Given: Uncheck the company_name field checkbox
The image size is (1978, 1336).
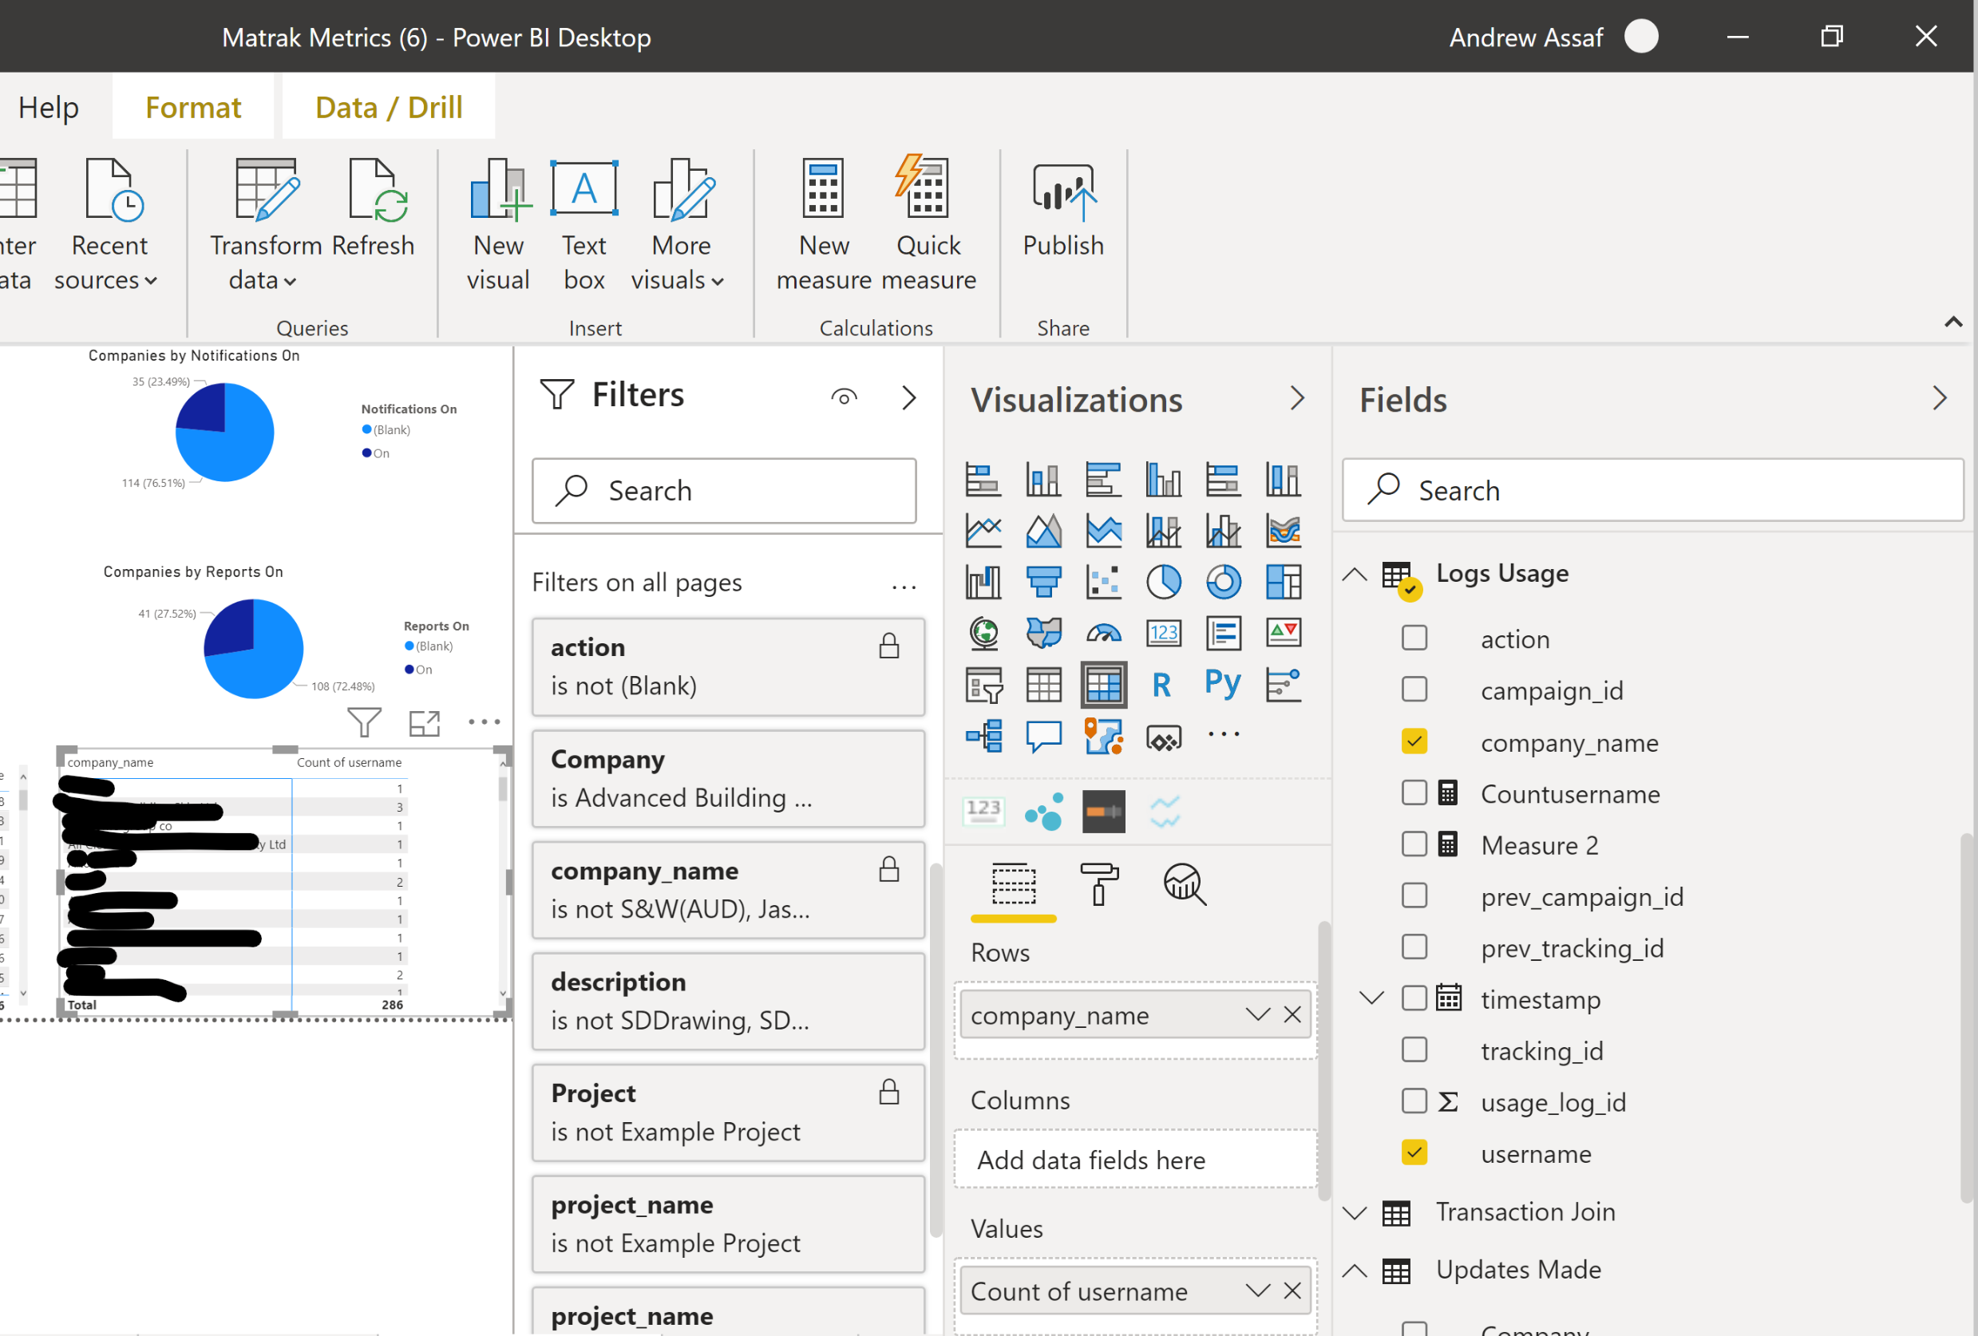Looking at the screenshot, I should pyautogui.click(x=1414, y=741).
